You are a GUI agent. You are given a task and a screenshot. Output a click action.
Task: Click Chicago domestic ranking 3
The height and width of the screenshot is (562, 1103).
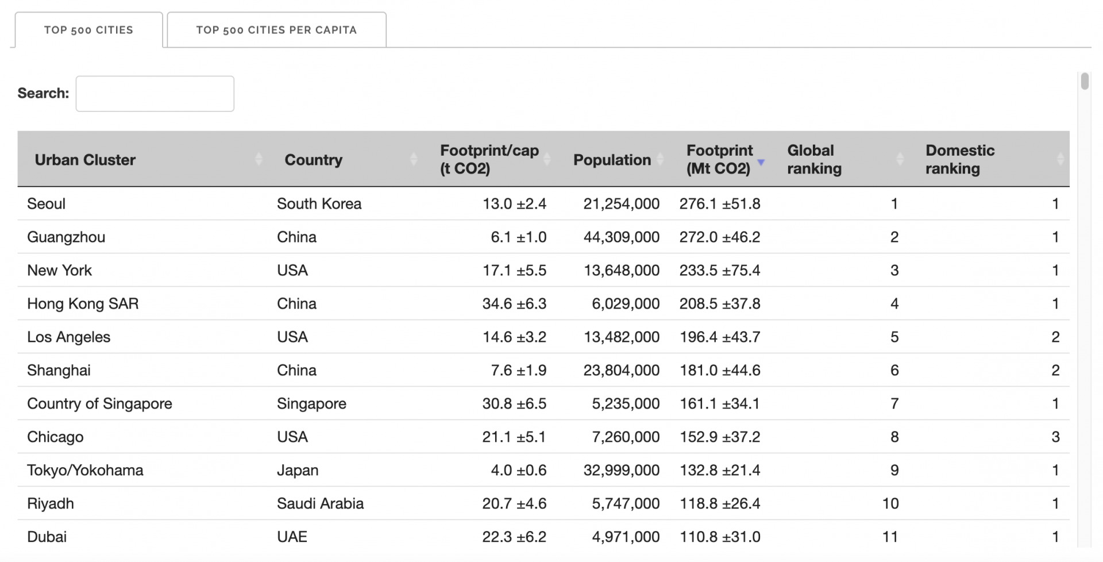(x=1055, y=437)
